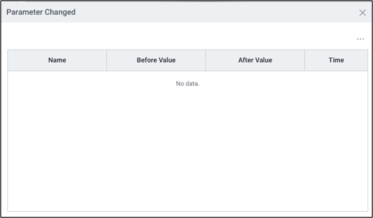Screen dimensions: 373x218
Task: Click the empty table body center
Action: click(188, 146)
